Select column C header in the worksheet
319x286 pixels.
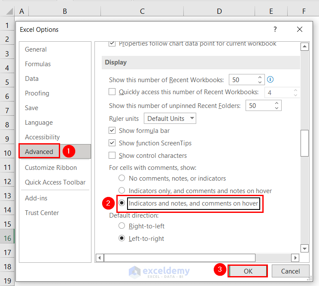(x=142, y=11)
